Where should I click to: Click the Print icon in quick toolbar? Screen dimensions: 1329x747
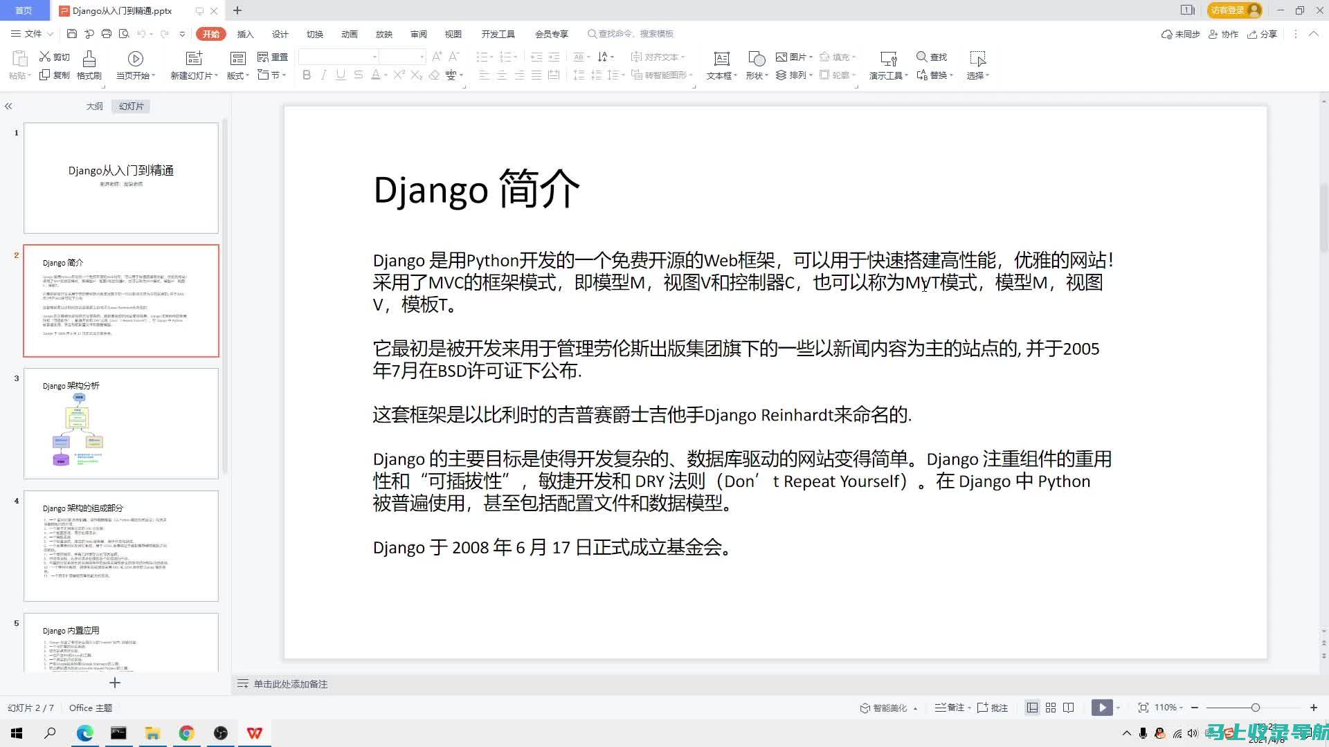coord(107,34)
